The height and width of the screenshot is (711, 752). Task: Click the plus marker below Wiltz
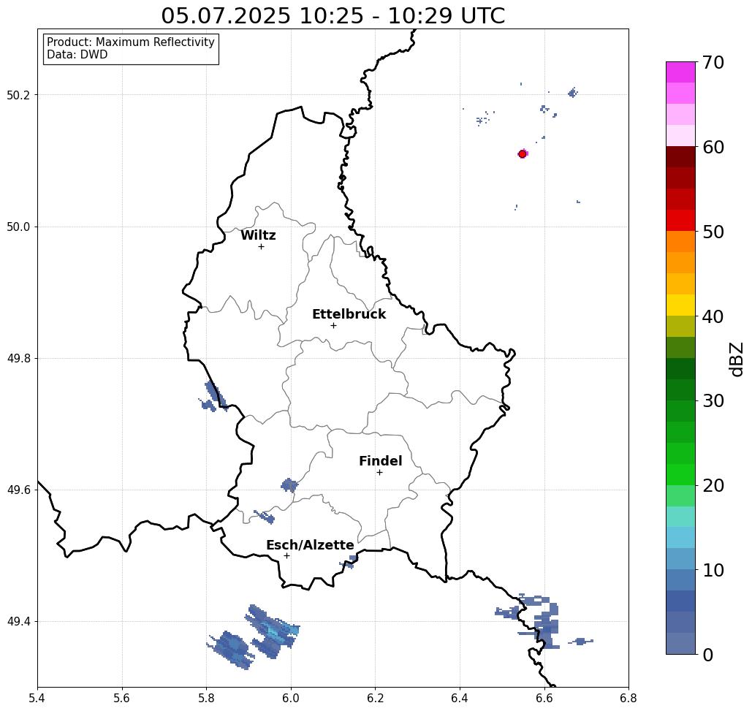(261, 246)
